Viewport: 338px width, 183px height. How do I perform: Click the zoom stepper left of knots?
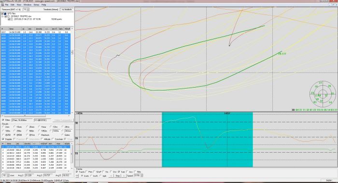[77, 176]
